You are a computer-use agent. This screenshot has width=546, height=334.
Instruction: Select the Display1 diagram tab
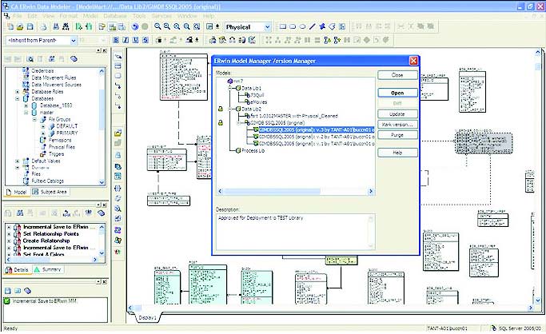click(148, 318)
